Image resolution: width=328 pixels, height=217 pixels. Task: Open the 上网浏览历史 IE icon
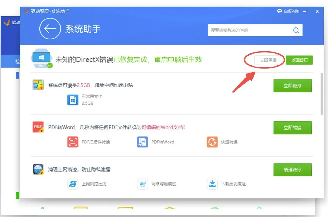(73, 184)
